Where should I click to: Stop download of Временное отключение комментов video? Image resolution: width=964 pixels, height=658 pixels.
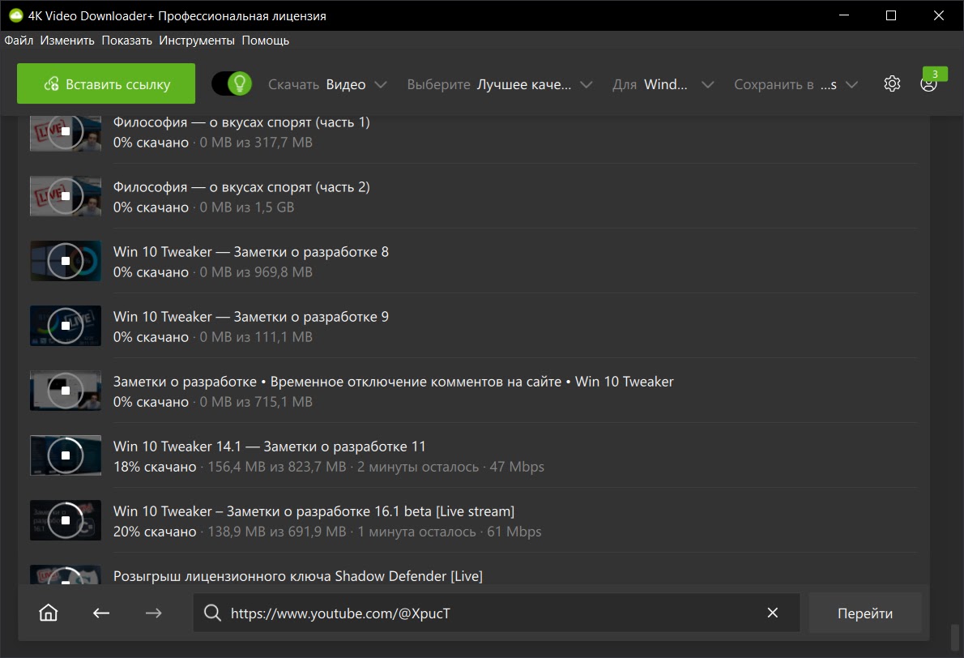tap(65, 391)
